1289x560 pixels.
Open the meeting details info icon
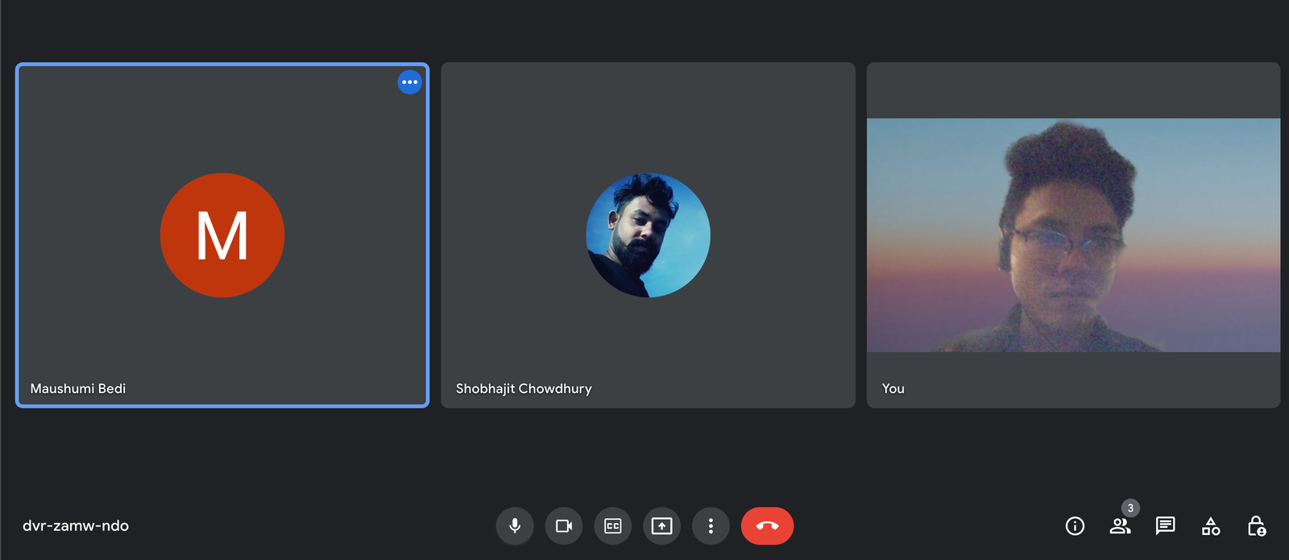click(1075, 526)
